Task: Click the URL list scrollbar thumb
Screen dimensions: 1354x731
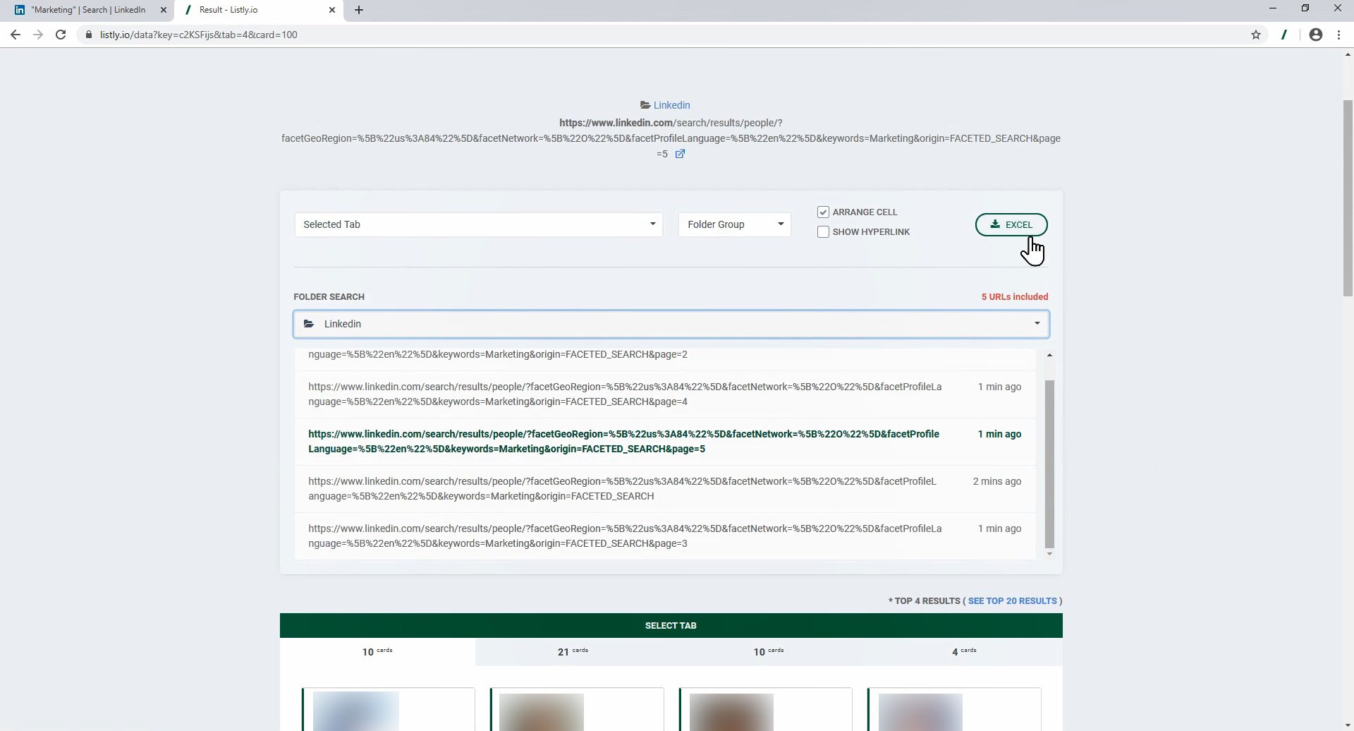Action: tap(1049, 462)
